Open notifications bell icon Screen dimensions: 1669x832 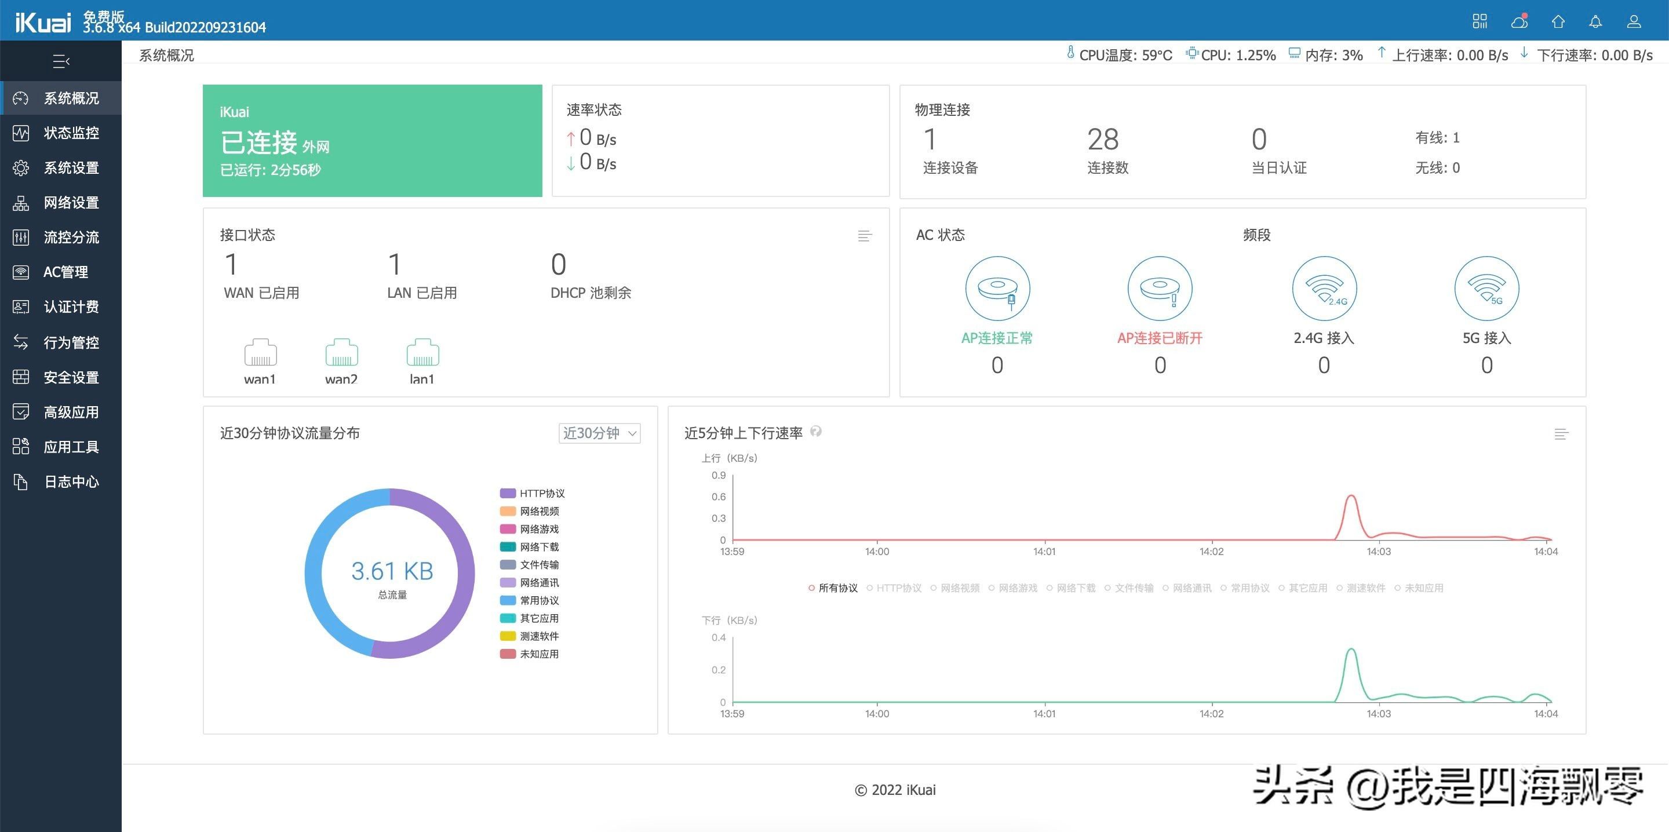(x=1596, y=21)
